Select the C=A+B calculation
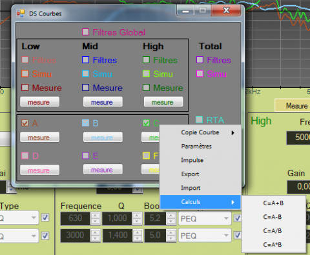Screen dimensions: 310x255 click(273, 203)
